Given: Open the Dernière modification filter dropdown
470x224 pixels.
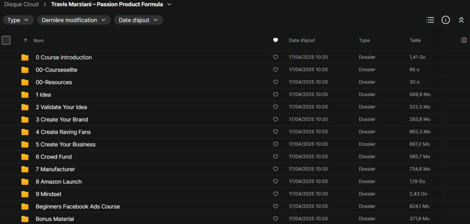Looking at the screenshot, I should point(74,20).
